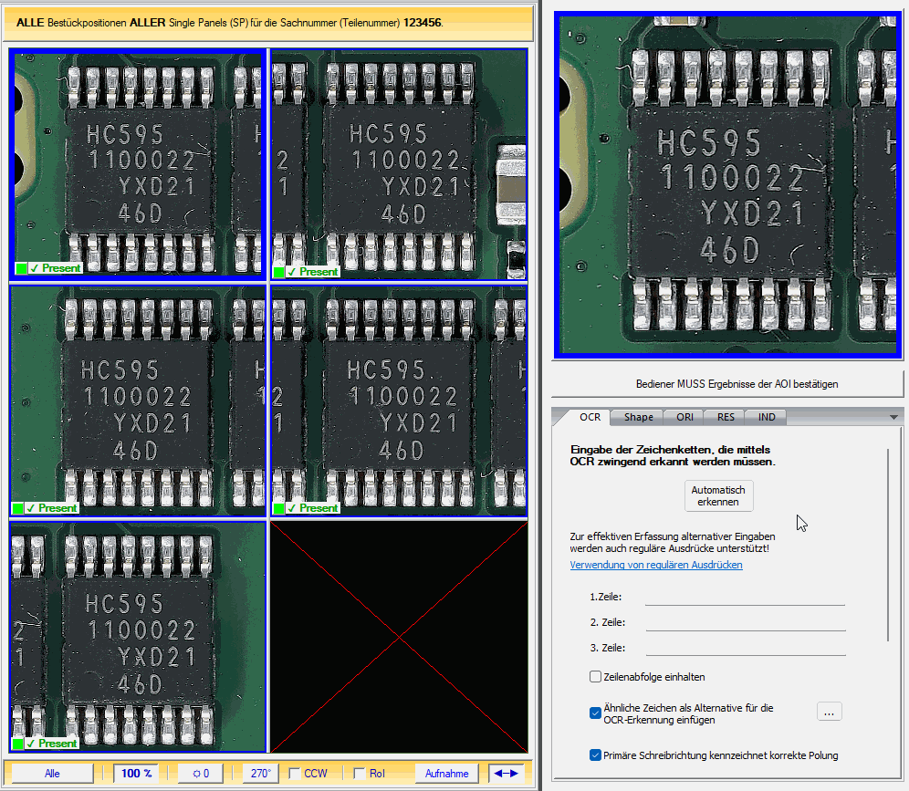The image size is (909, 791).
Task: Enable 'Zeilenabfolge einhalten' checkbox
Action: click(595, 677)
